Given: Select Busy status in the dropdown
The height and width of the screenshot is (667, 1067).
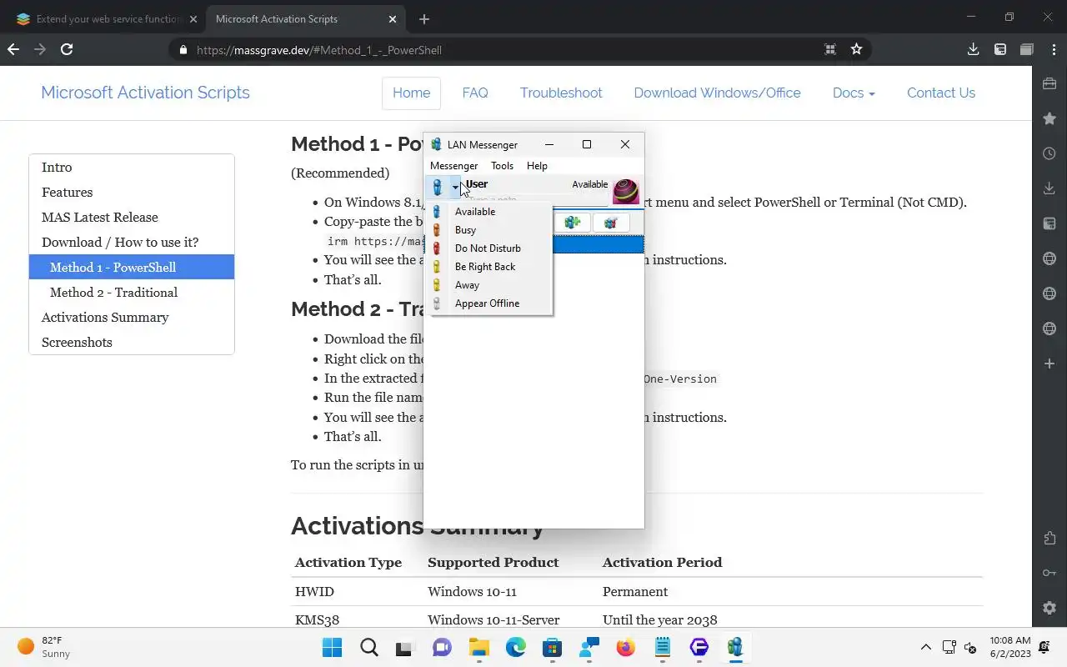Looking at the screenshot, I should (490, 230).
